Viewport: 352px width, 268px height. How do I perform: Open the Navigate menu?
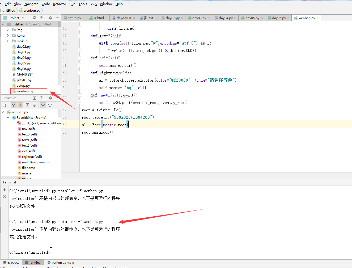[x=31, y=4]
